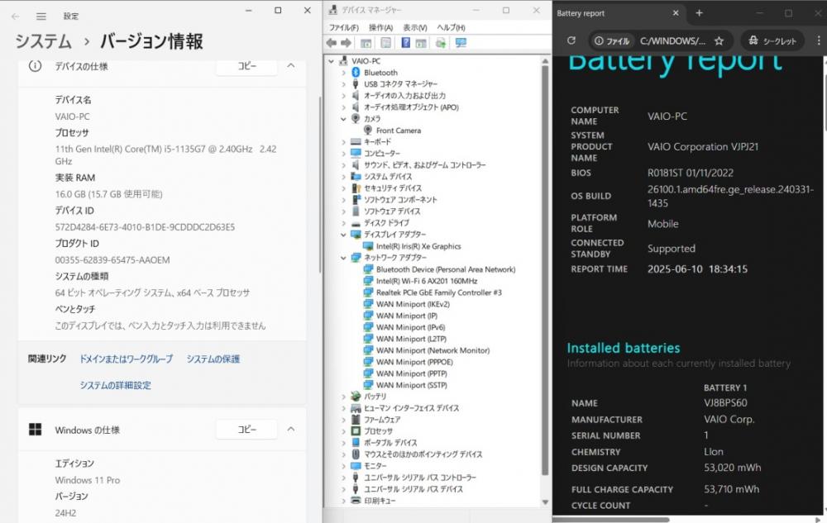Image resolution: width=827 pixels, height=523 pixels.
Task: Click the browser address bar showing C:/WINDOWS/
Action: click(x=672, y=41)
